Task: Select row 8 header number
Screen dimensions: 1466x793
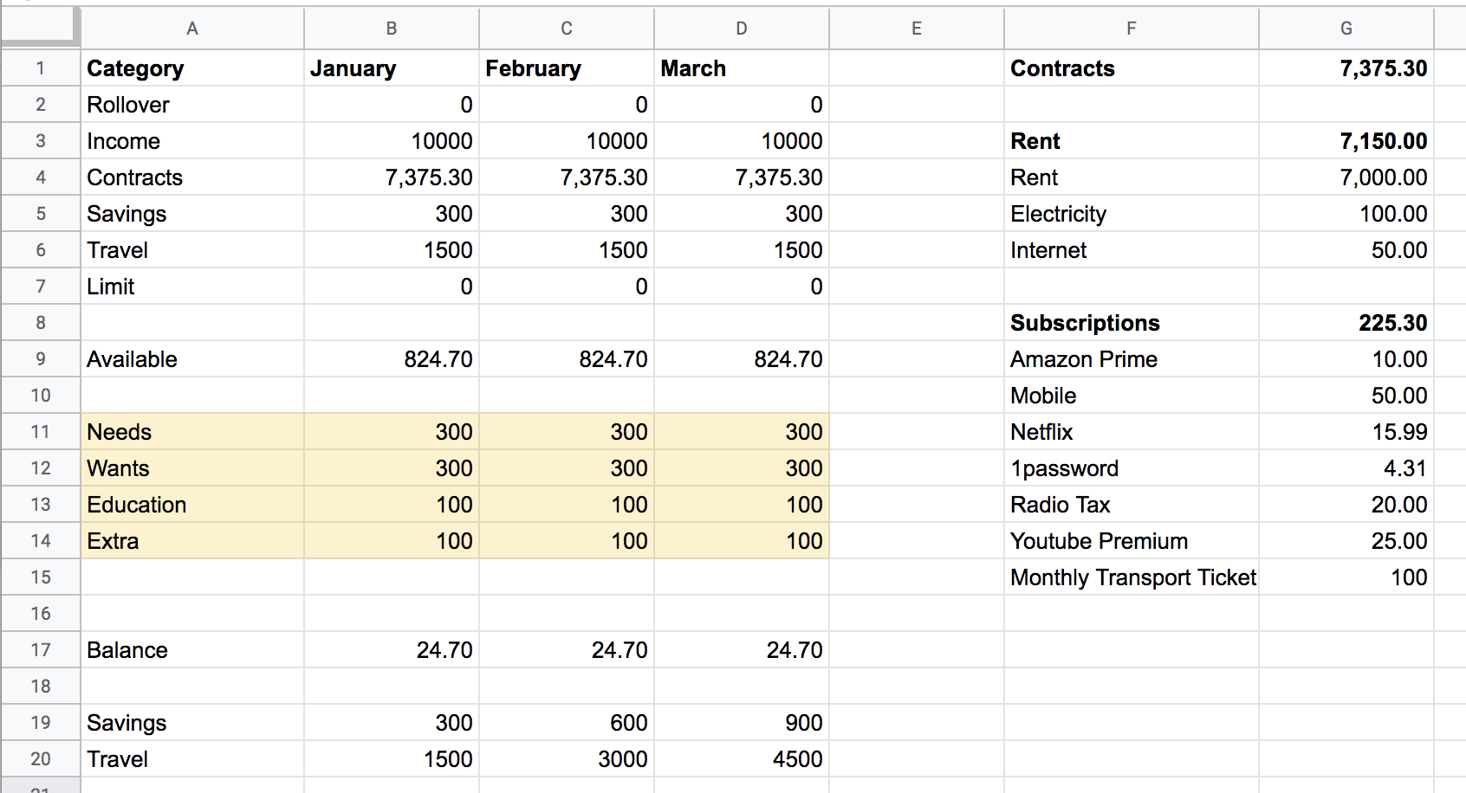Action: click(41, 323)
